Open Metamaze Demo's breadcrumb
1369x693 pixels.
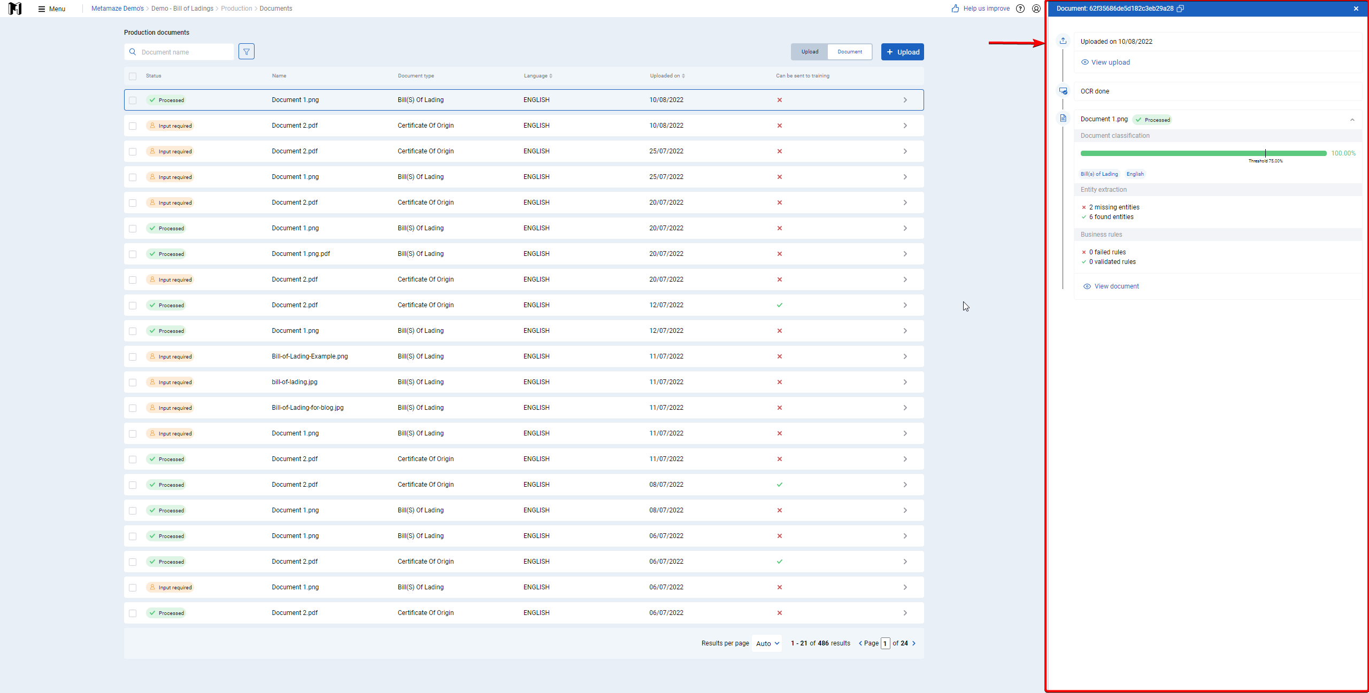pyautogui.click(x=118, y=9)
